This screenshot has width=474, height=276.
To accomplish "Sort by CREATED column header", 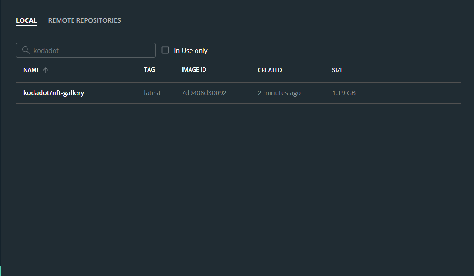I will tap(270, 70).
